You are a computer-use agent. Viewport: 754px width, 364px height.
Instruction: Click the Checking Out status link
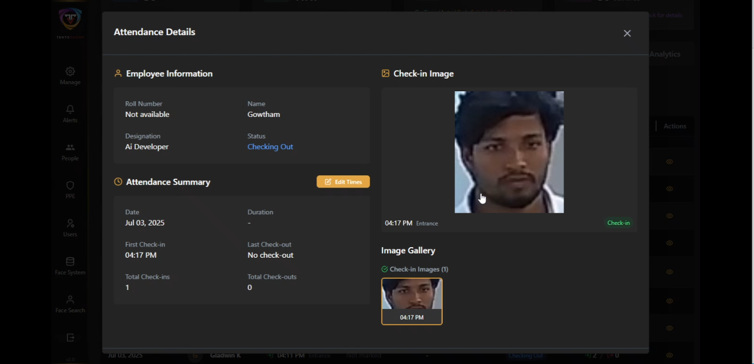pyautogui.click(x=270, y=146)
